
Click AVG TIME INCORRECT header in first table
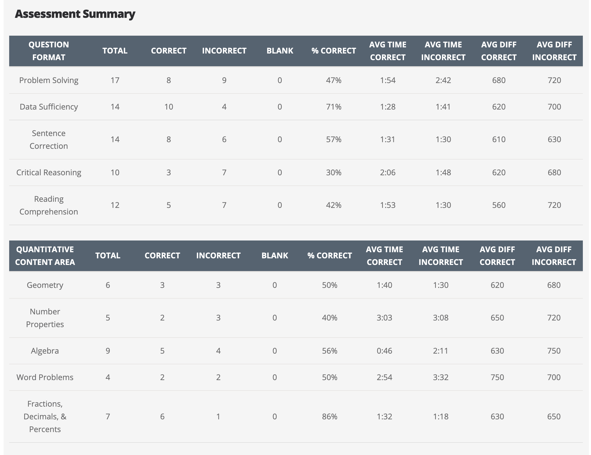click(443, 51)
